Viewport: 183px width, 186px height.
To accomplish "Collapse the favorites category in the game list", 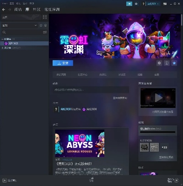I will pos(2,39).
